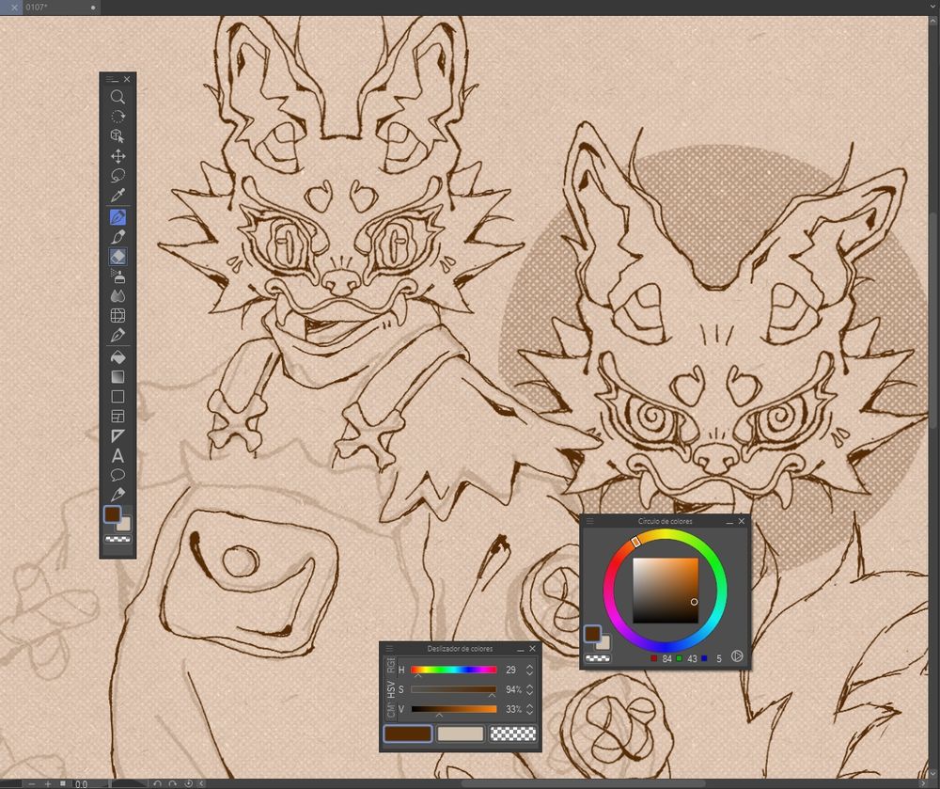This screenshot has width=940, height=789.
Task: Select the Move layer tool
Action: (117, 156)
